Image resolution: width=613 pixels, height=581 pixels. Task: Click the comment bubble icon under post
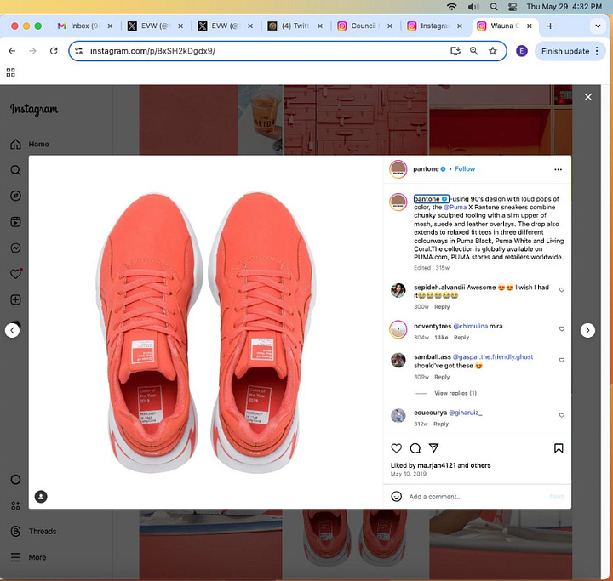pos(415,448)
